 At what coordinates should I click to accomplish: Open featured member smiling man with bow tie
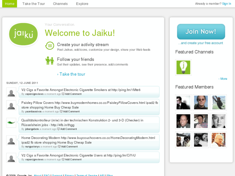pyautogui.click(x=183, y=121)
